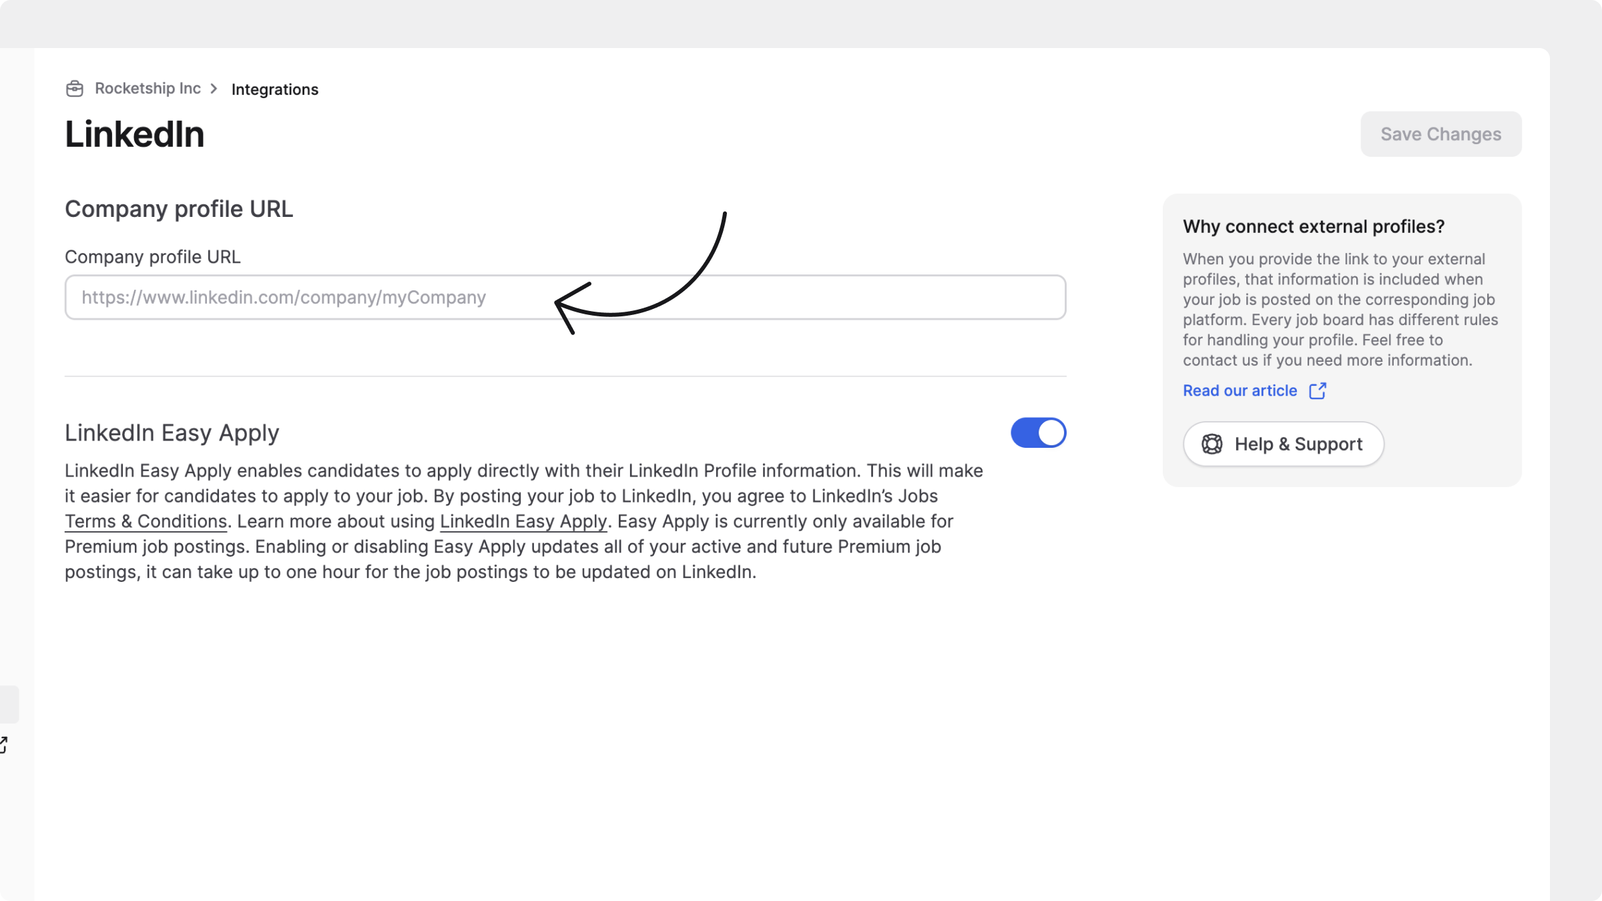
Task: Click the partially visible icon at left edge
Action: pos(3,745)
